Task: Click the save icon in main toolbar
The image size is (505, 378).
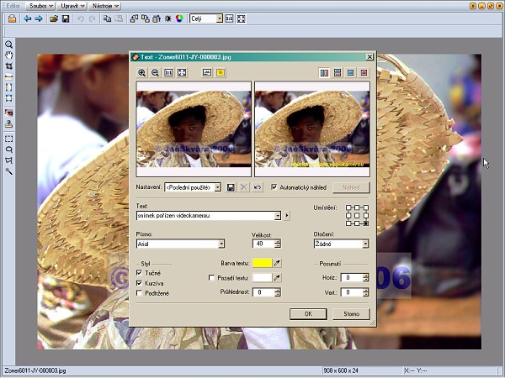Action: [x=66, y=18]
